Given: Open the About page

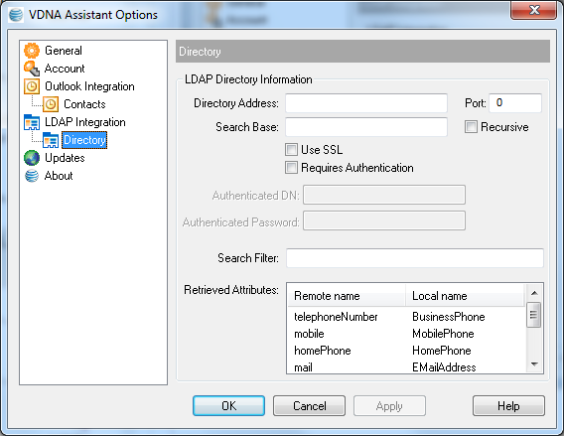Looking at the screenshot, I should 59,176.
